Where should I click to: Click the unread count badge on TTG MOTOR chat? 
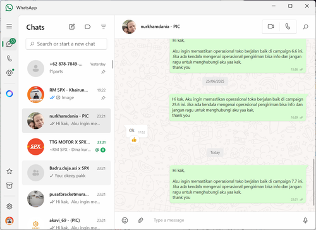103,150
